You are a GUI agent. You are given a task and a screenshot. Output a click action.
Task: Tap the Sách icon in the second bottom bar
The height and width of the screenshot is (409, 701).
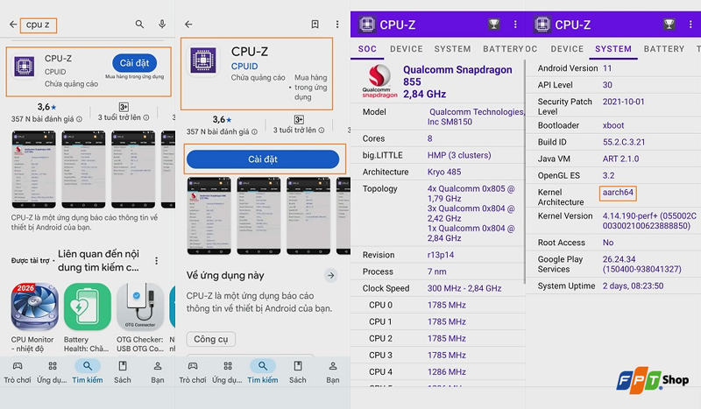[x=298, y=366]
